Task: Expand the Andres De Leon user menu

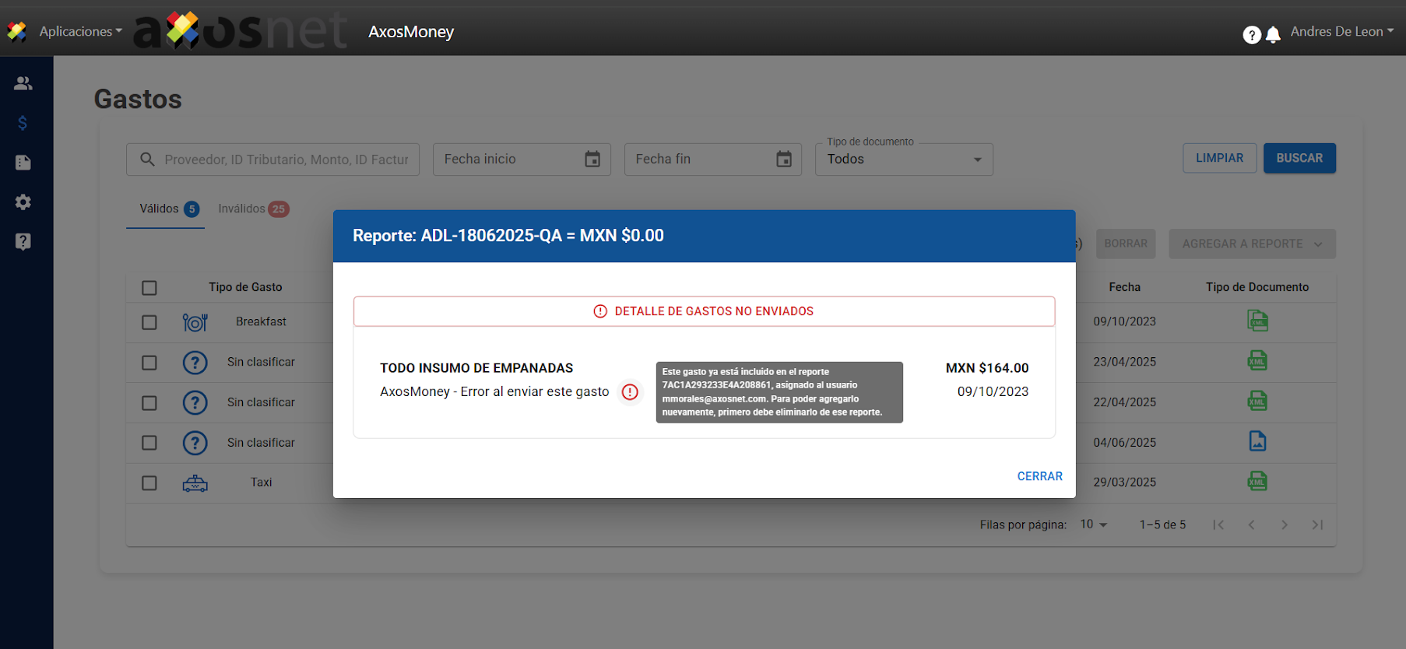Action: tap(1341, 31)
